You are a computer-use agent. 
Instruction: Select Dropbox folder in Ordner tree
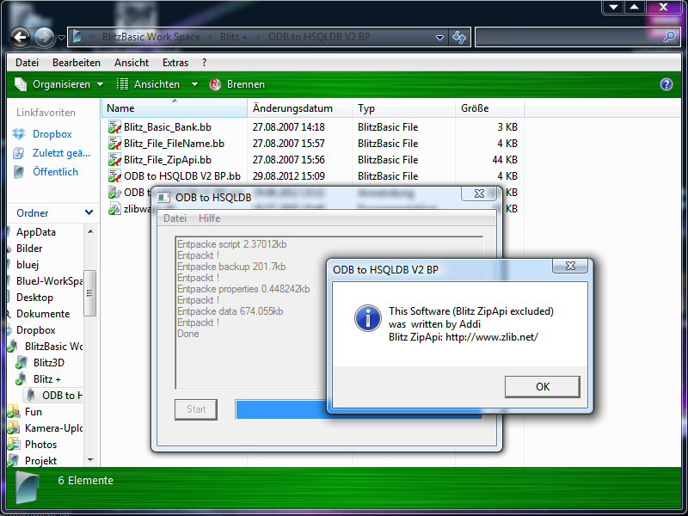(x=36, y=330)
